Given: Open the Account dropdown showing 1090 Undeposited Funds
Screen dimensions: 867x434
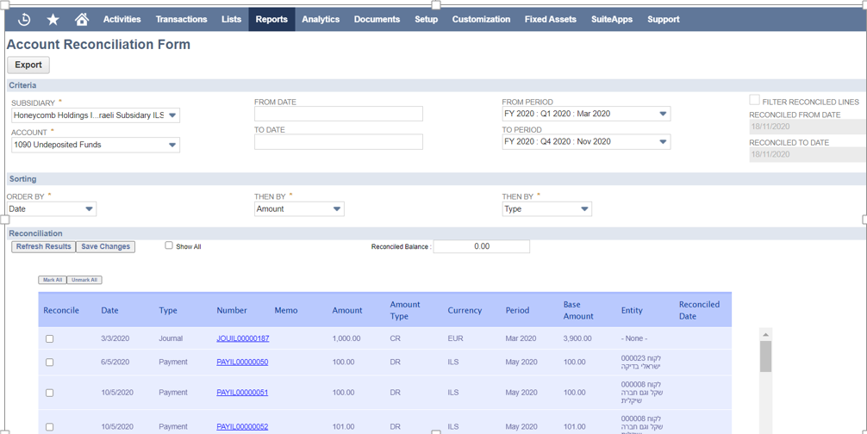Looking at the screenshot, I should (96, 145).
